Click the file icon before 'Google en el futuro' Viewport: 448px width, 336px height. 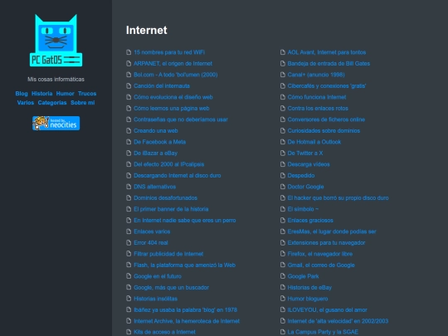click(x=129, y=276)
